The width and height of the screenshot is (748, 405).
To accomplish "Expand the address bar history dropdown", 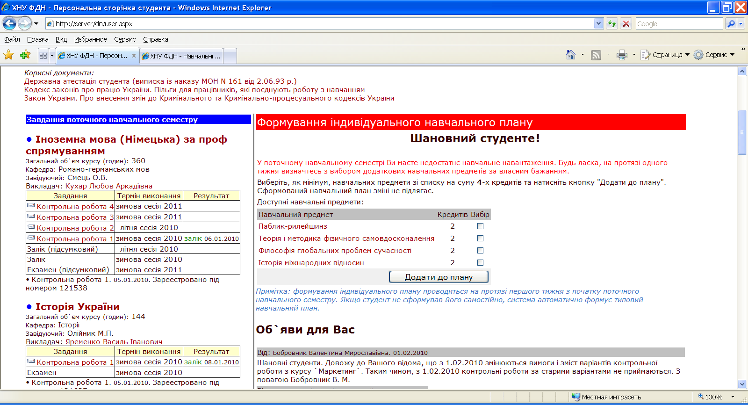I will [x=598, y=23].
